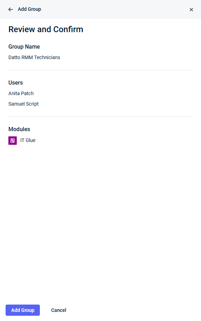Viewport: 201px width, 321px height.
Task: Select the Datto RMM Technicians group name
Action: 34,57
